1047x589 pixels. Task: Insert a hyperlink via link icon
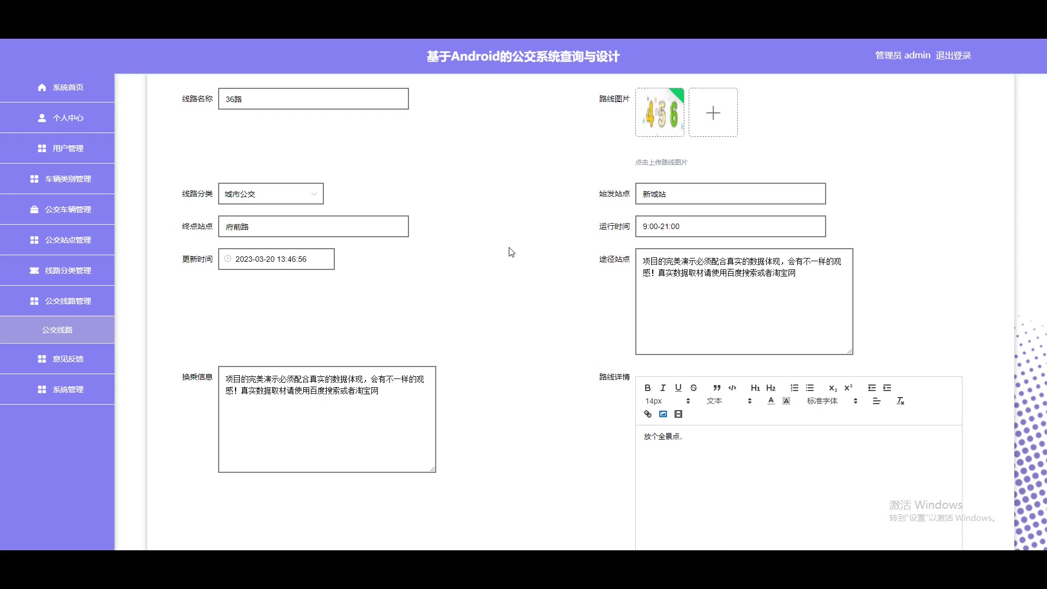pyautogui.click(x=647, y=414)
